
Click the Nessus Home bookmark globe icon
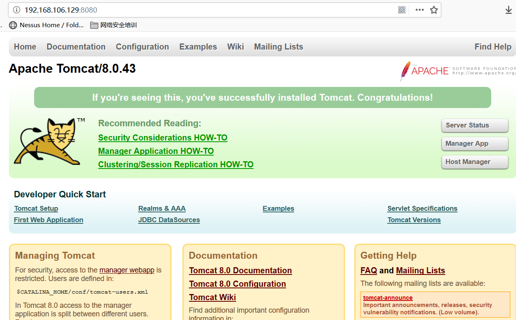click(13, 25)
